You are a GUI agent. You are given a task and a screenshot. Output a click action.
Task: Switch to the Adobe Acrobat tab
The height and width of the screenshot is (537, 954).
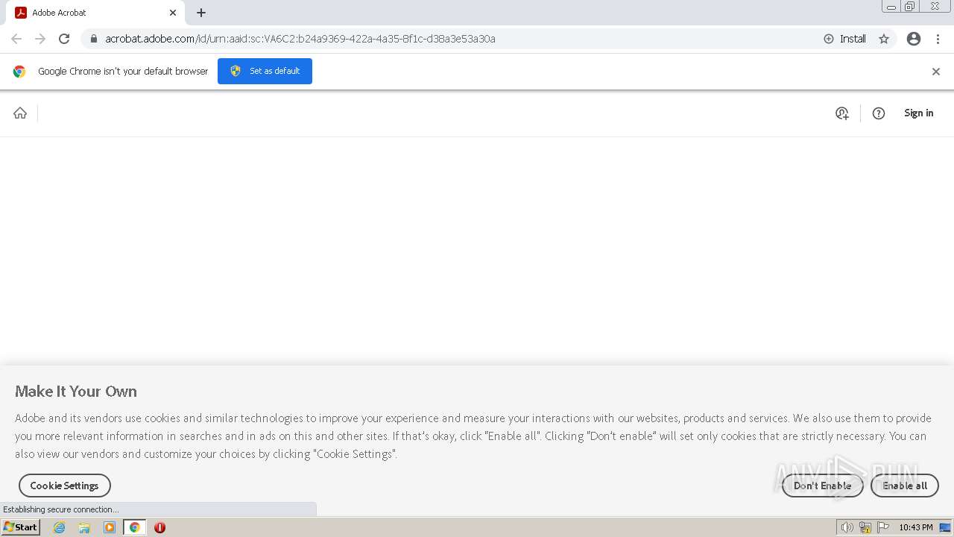[95, 13]
